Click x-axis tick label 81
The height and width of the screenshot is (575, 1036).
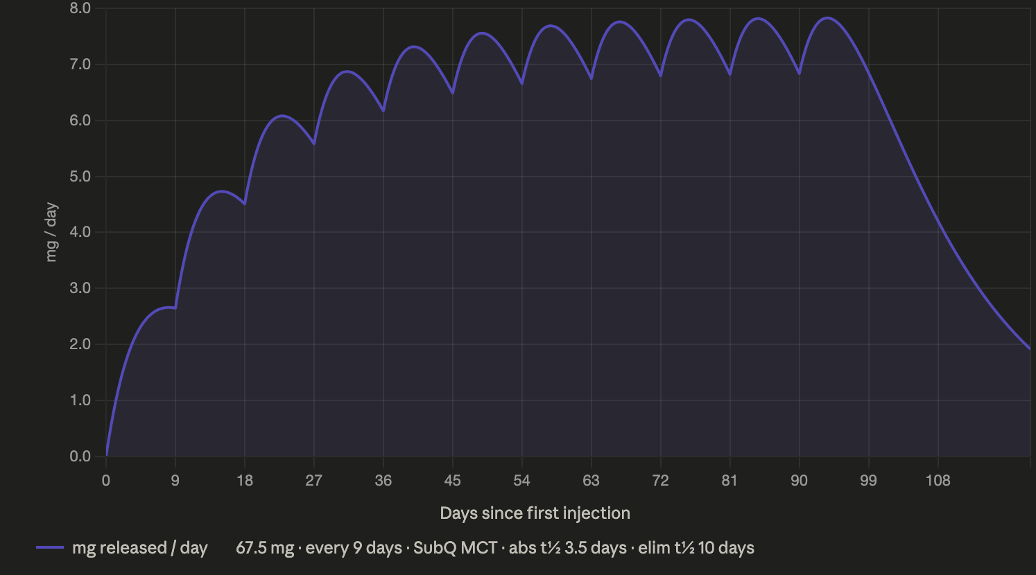[x=729, y=480]
